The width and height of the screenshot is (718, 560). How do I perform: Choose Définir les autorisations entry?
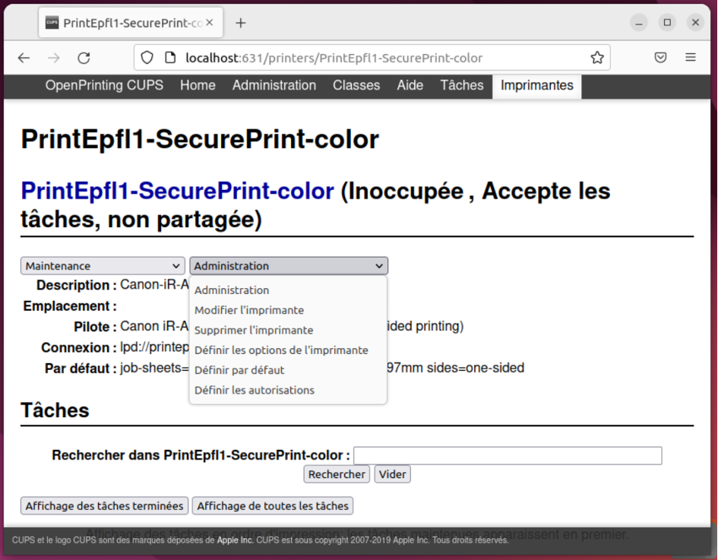tap(255, 390)
